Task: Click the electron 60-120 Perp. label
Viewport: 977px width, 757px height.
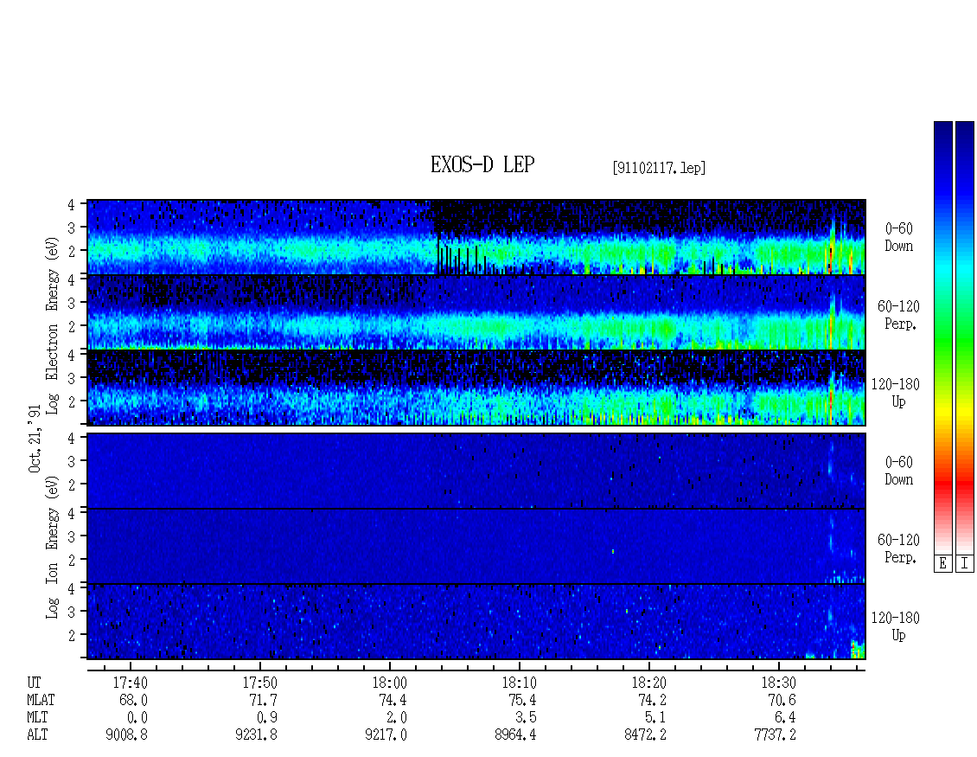Action: pyautogui.click(x=897, y=316)
